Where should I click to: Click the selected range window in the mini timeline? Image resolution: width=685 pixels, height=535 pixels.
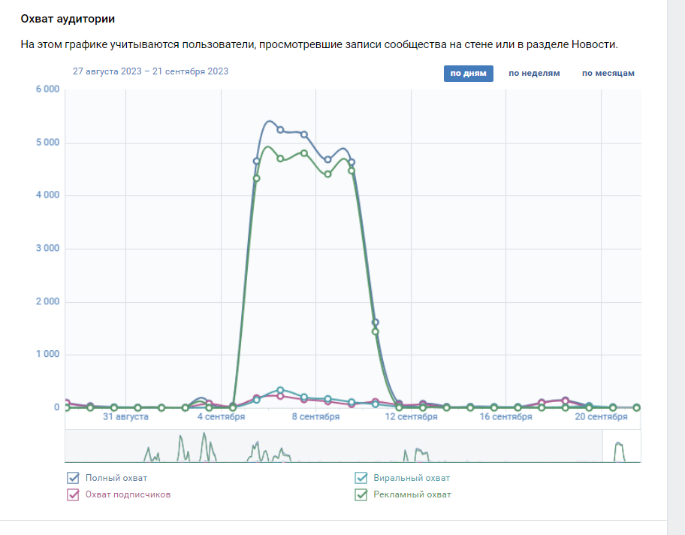pyautogui.click(x=621, y=446)
